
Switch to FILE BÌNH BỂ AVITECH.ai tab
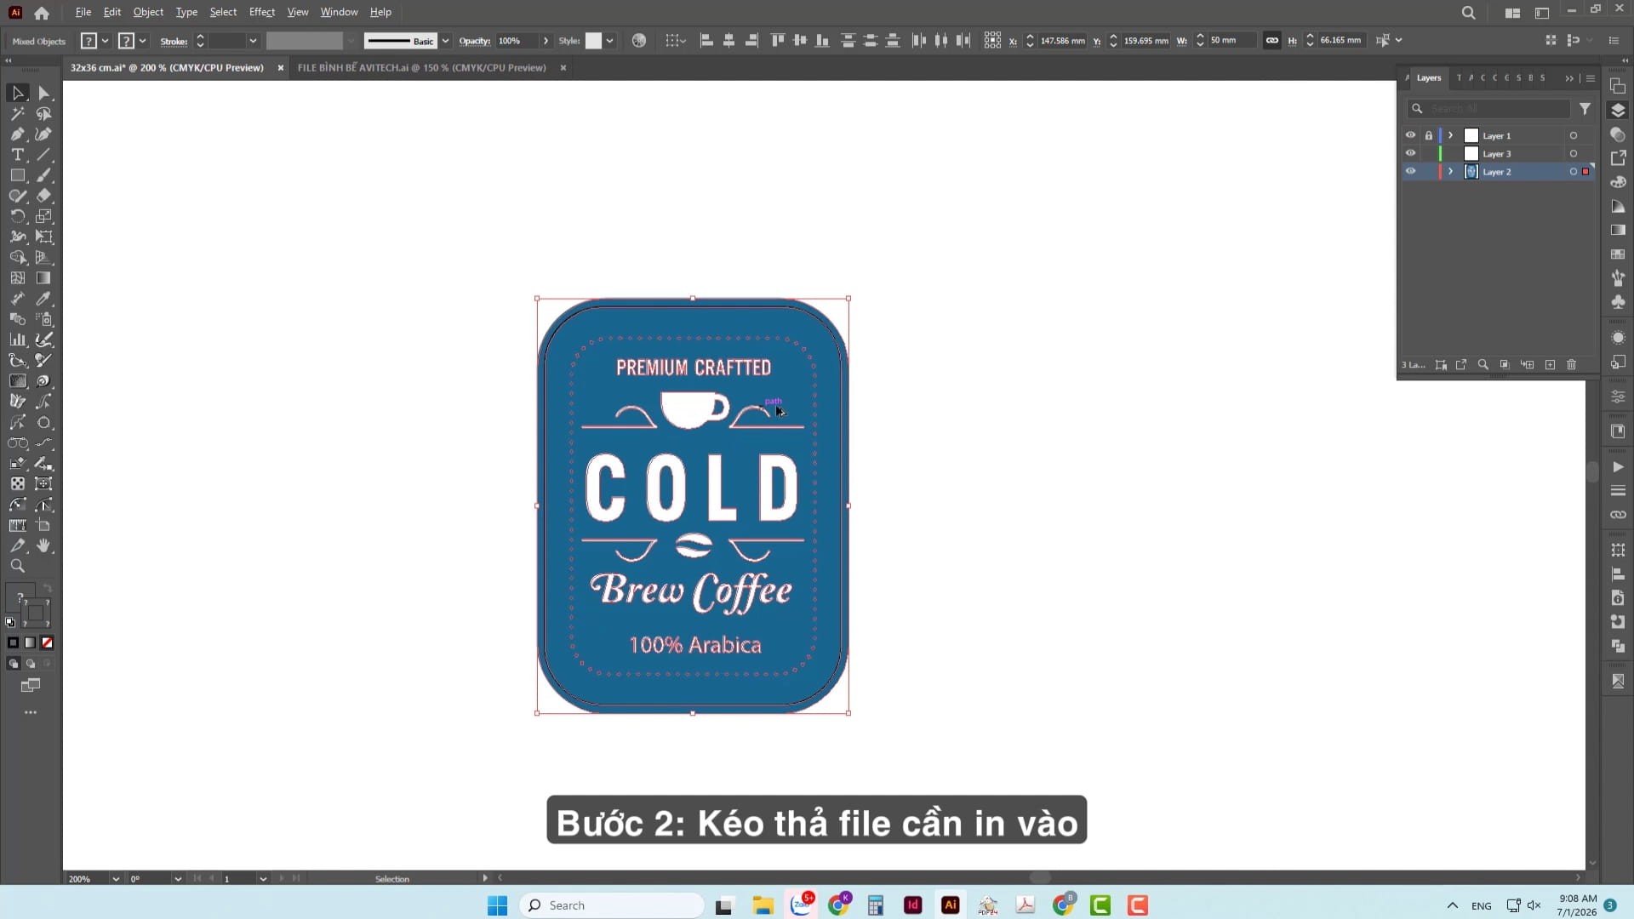coord(421,67)
